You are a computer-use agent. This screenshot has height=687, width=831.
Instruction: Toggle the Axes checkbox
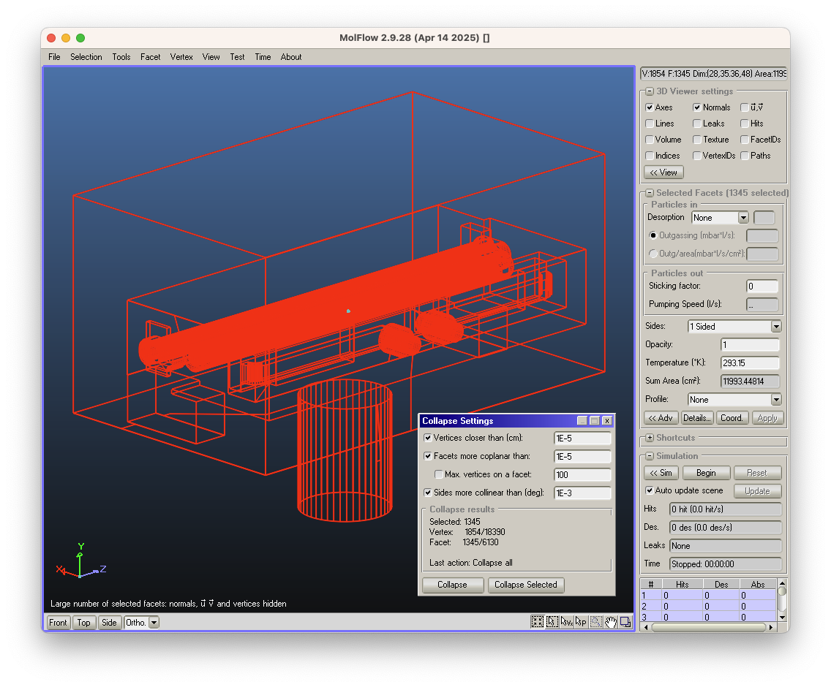[650, 107]
